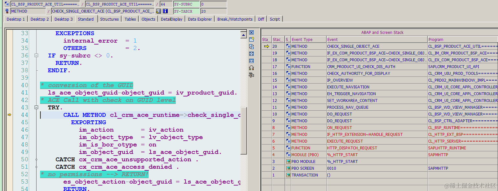The width and height of the screenshot is (498, 191).
Task: Switch to the Desktop 2 tab
Action: click(x=40, y=19)
